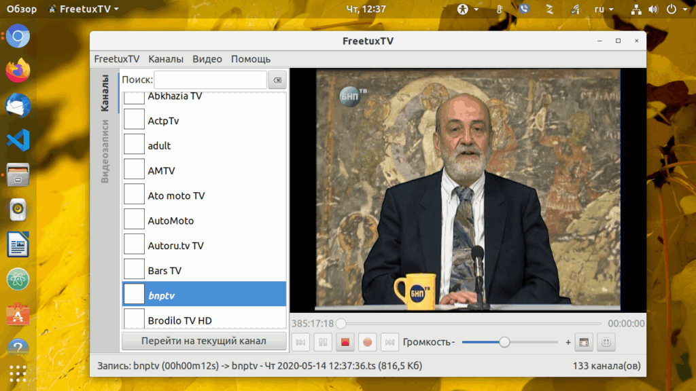The width and height of the screenshot is (696, 391).
Task: Click the elapsed time 385:17:18
Action: tap(313, 324)
